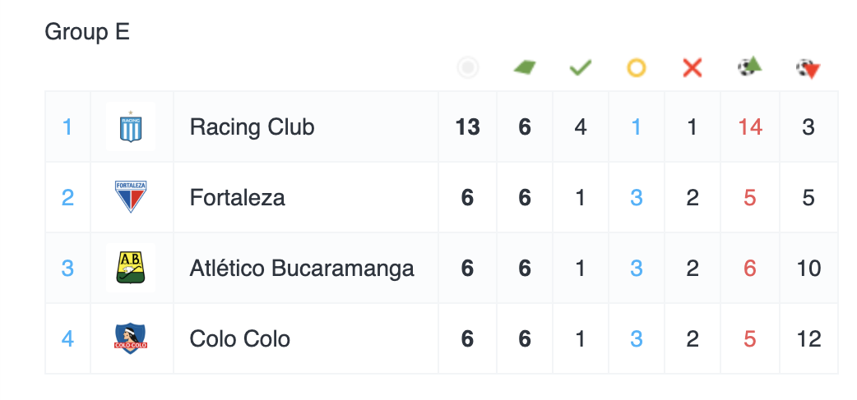
Task: Click Racing Club's rank number 1
Action: coord(67,127)
